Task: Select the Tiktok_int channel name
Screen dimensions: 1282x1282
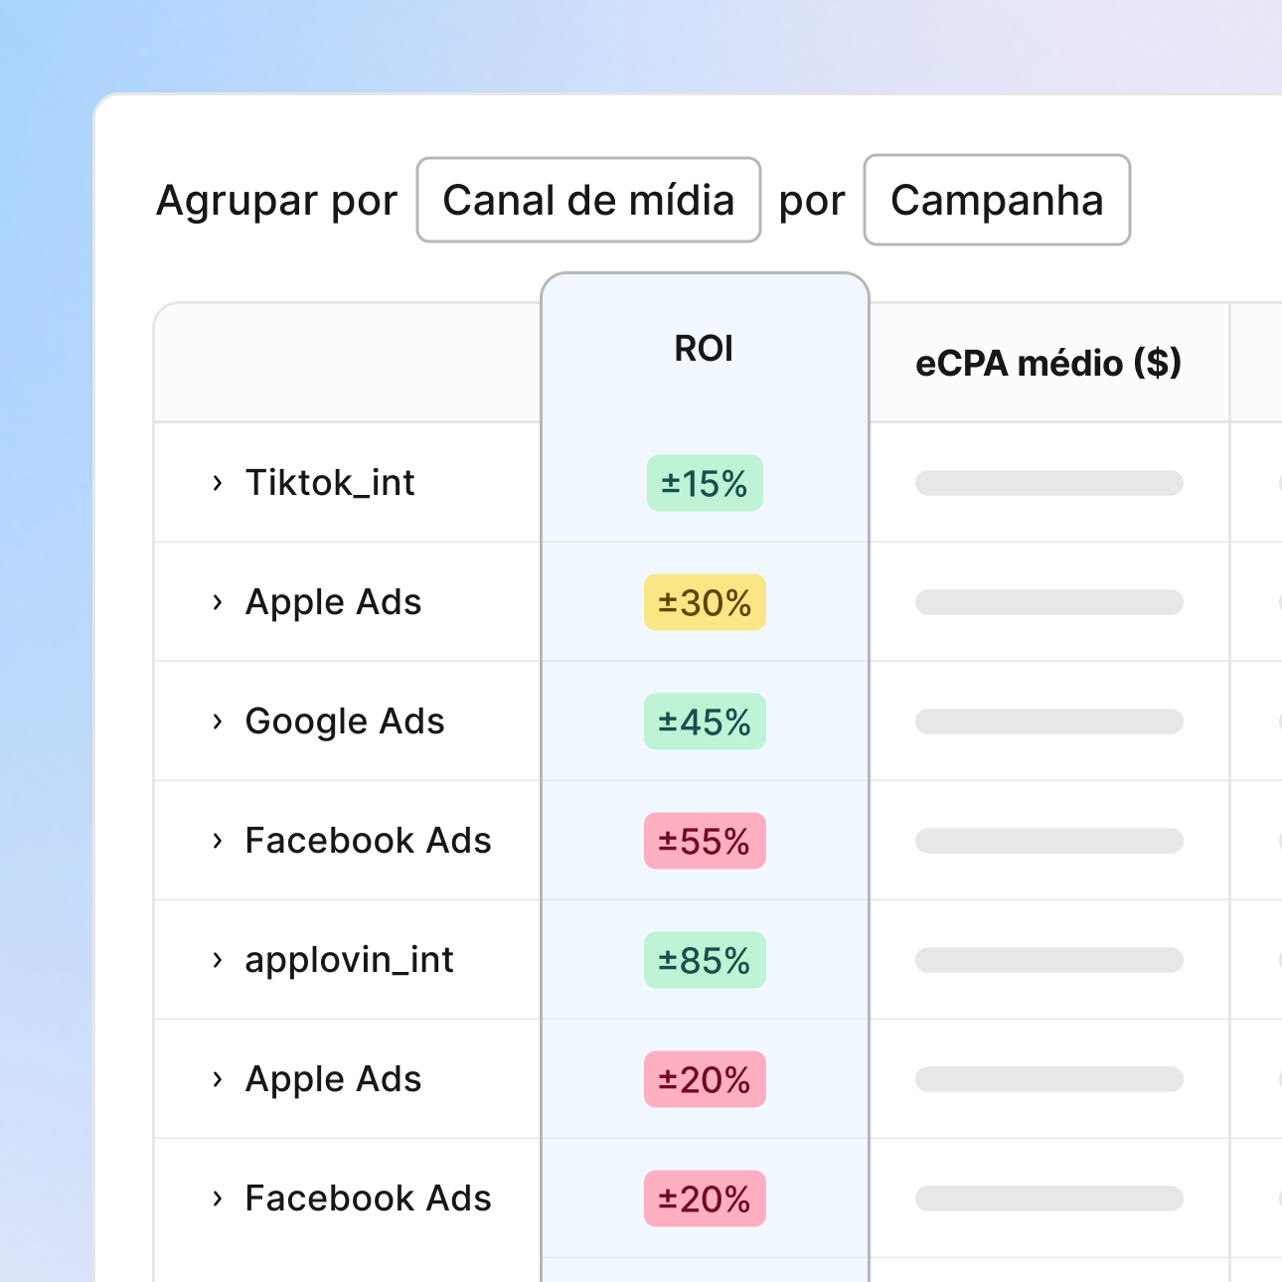Action: [x=330, y=483]
